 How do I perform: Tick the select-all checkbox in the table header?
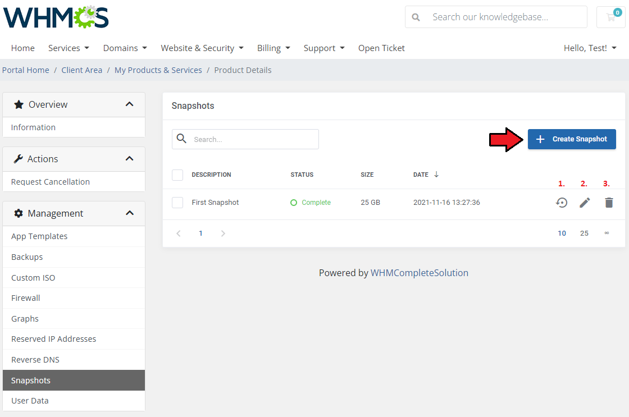point(177,175)
